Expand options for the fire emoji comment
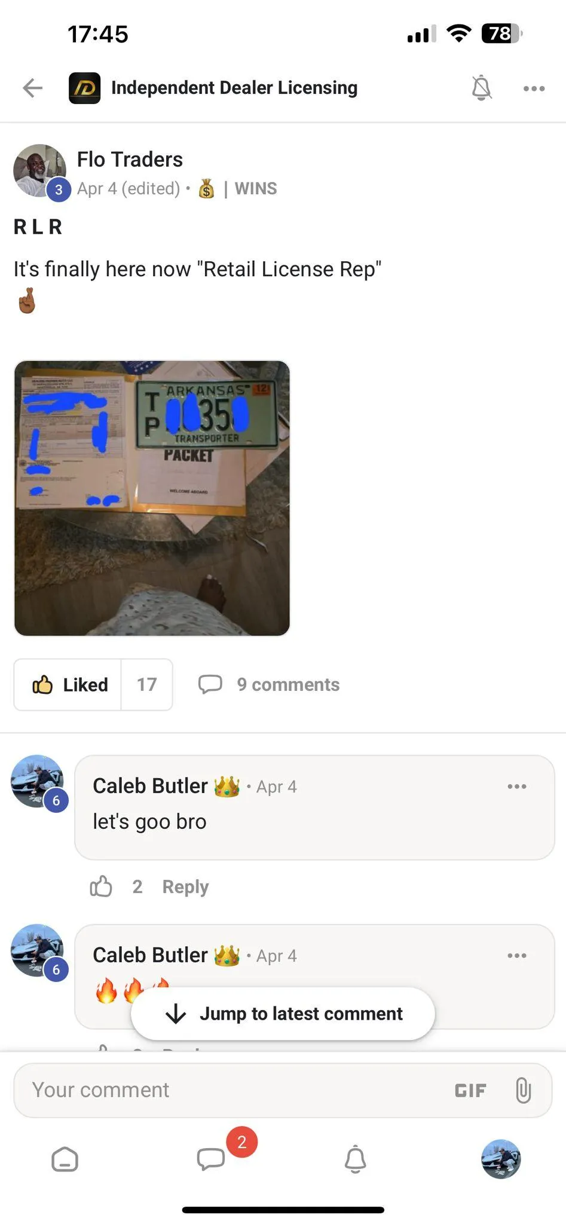Viewport: 566px width, 1224px height. click(517, 955)
